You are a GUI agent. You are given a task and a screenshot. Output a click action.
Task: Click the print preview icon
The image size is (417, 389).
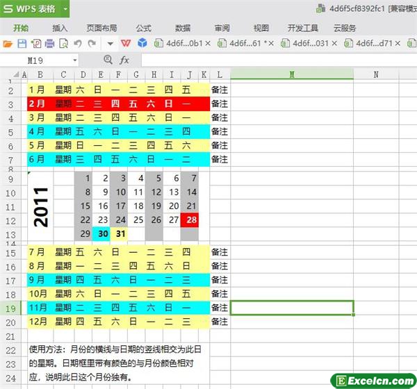pyautogui.click(x=63, y=44)
